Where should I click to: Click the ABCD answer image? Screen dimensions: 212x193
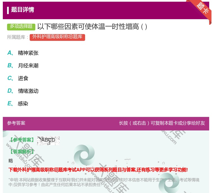[x=48, y=140]
